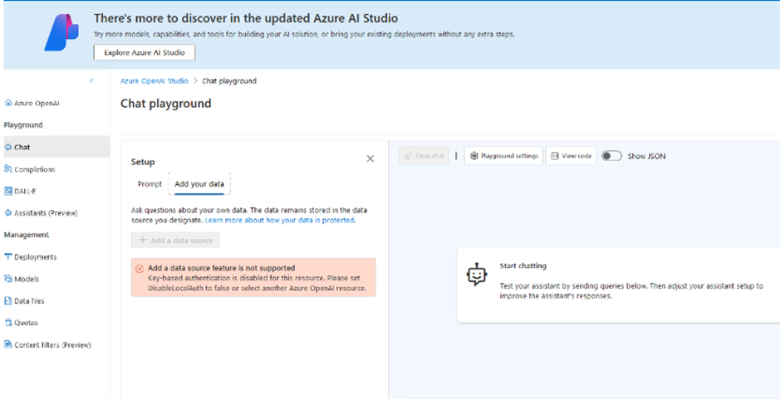Click the Chat icon in sidebar

click(x=7, y=148)
